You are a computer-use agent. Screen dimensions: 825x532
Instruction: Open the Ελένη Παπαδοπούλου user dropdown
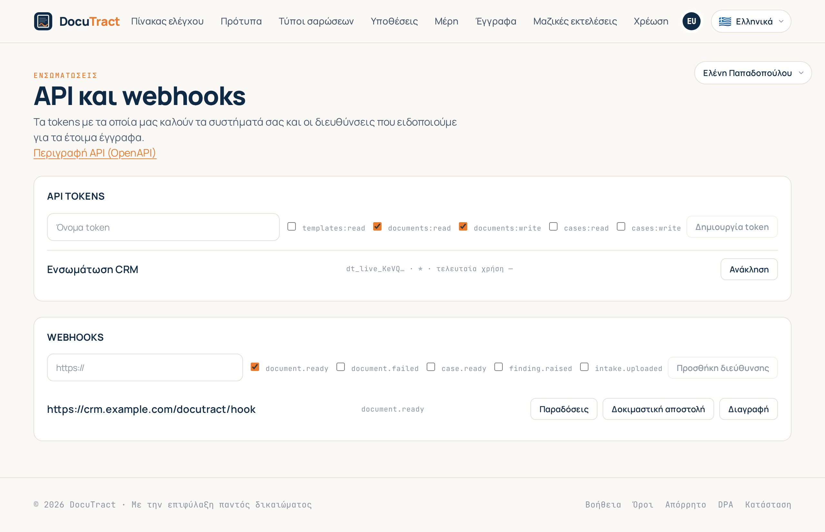pyautogui.click(x=753, y=73)
